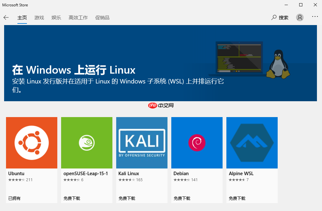The width and height of the screenshot is (322, 211).
Task: Click 已拥有 label under Ubuntu
Action: [13, 198]
